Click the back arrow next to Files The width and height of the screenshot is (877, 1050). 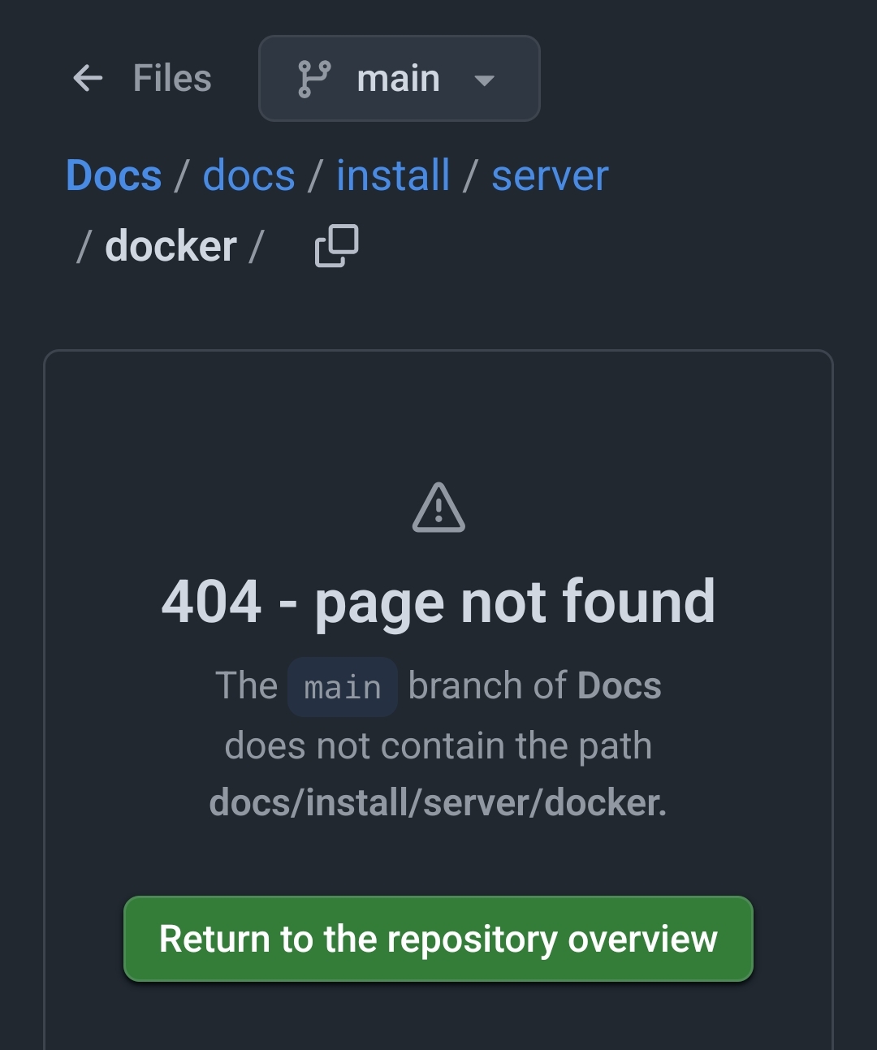[x=88, y=79]
